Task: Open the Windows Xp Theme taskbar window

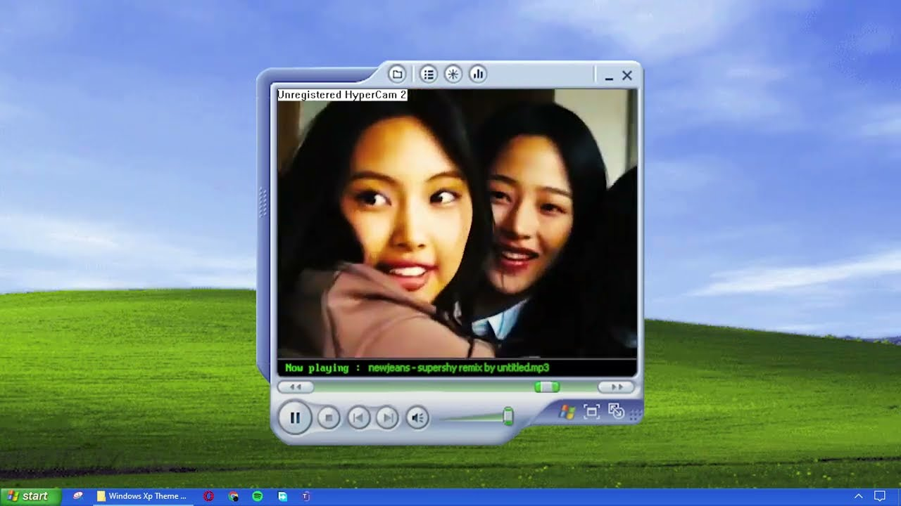Action: coord(142,496)
